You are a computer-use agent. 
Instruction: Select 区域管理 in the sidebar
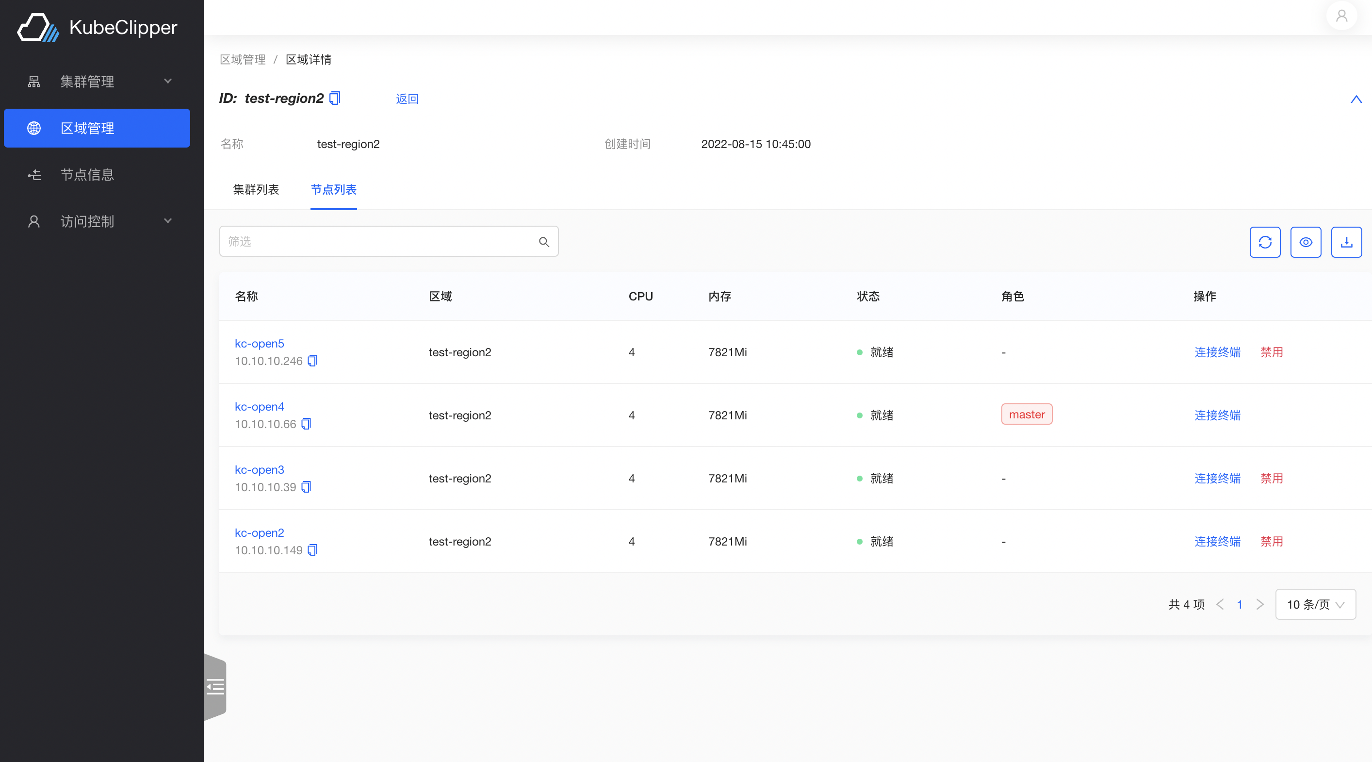tap(87, 128)
